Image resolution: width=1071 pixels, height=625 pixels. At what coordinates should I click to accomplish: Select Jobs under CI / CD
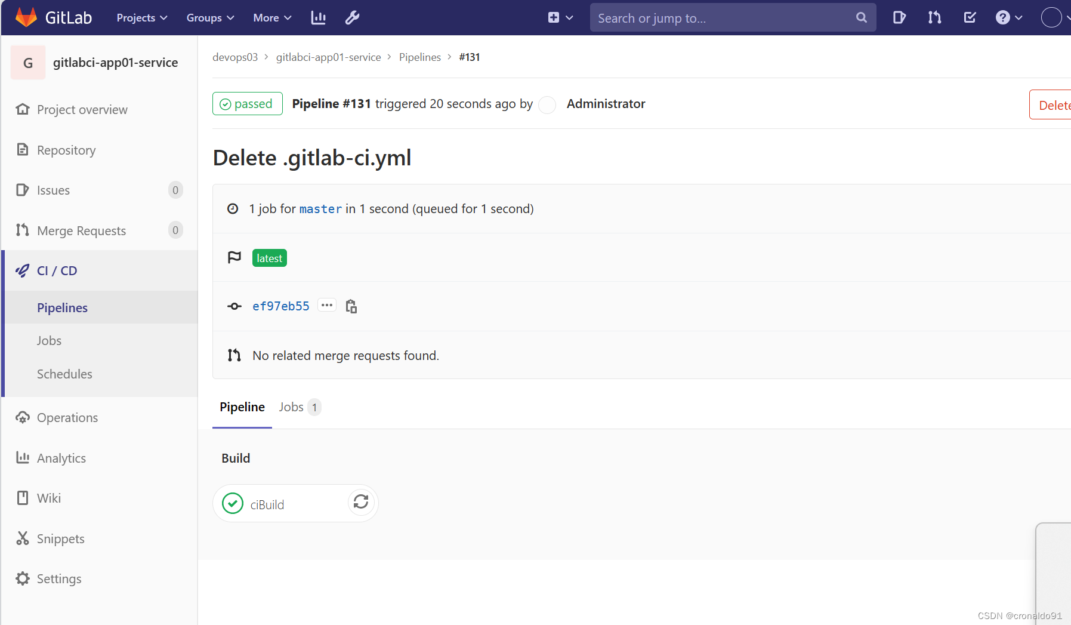(49, 341)
